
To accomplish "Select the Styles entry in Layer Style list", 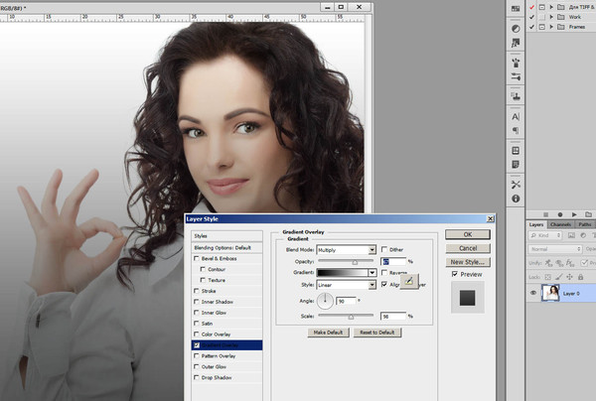I will [226, 236].
